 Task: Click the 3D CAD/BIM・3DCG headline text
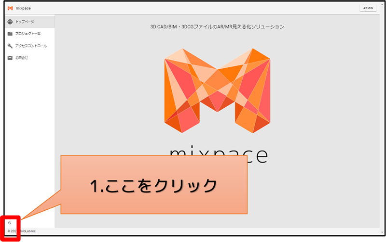(x=217, y=27)
